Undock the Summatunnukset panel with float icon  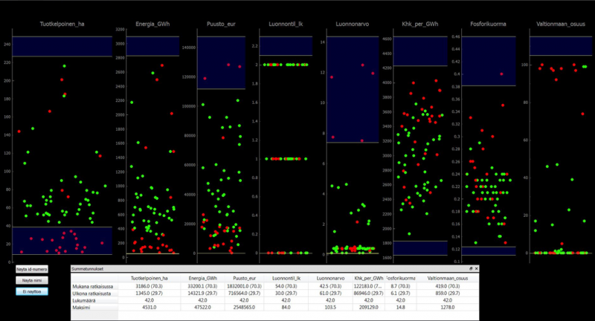(x=471, y=267)
